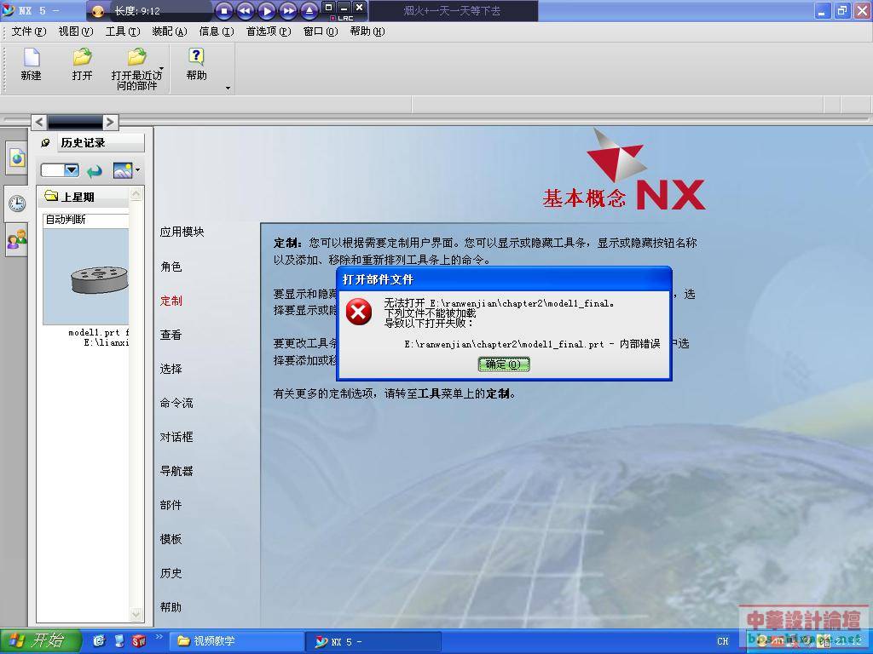The height and width of the screenshot is (654, 873).
Task: Open the 工具(T) menu
Action: click(x=123, y=32)
